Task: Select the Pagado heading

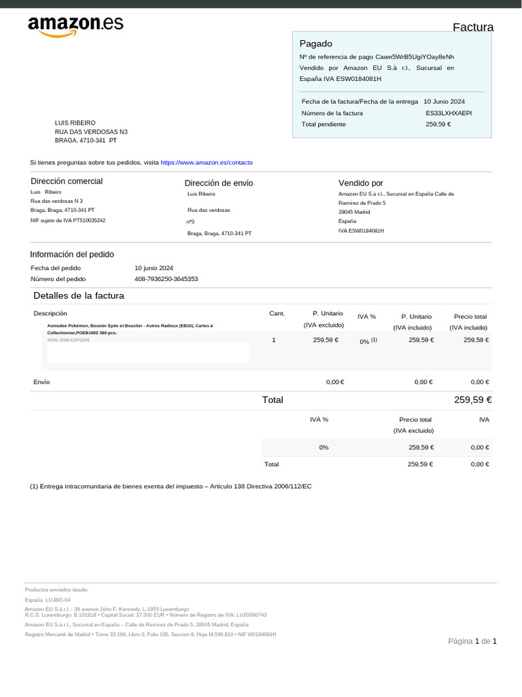Action: (316, 44)
